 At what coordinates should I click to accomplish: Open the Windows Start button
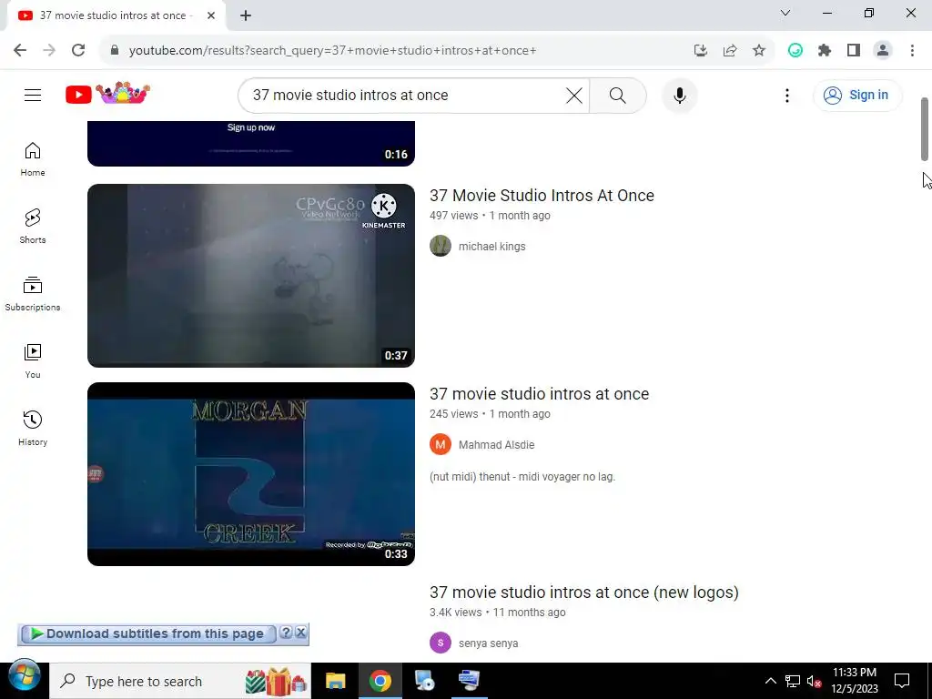[25, 676]
